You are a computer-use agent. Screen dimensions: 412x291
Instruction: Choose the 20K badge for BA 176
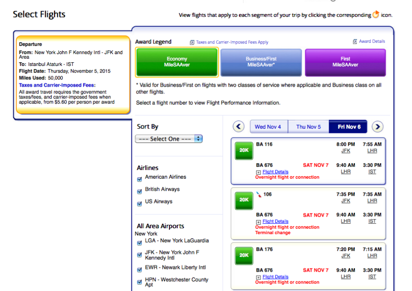coord(244,255)
